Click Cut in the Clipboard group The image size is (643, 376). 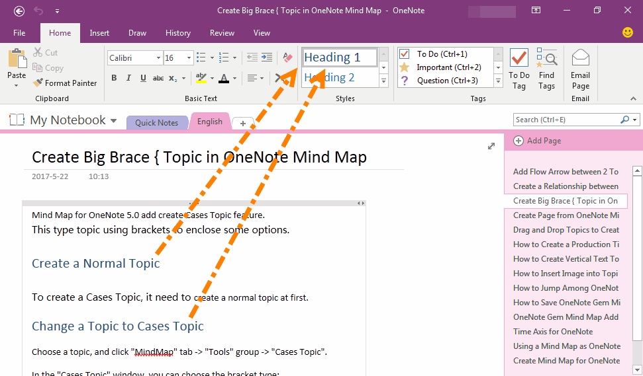[x=46, y=52]
